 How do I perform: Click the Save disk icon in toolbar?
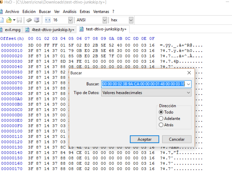coord(19,20)
